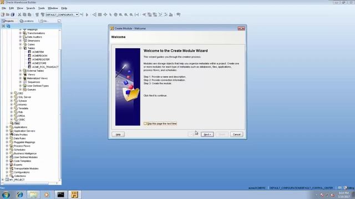Switch to the Projects tab
355x199 pixels.
coord(8,21)
